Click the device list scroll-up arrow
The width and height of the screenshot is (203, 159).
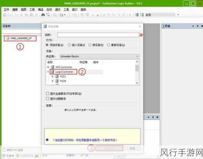click(x=137, y=62)
